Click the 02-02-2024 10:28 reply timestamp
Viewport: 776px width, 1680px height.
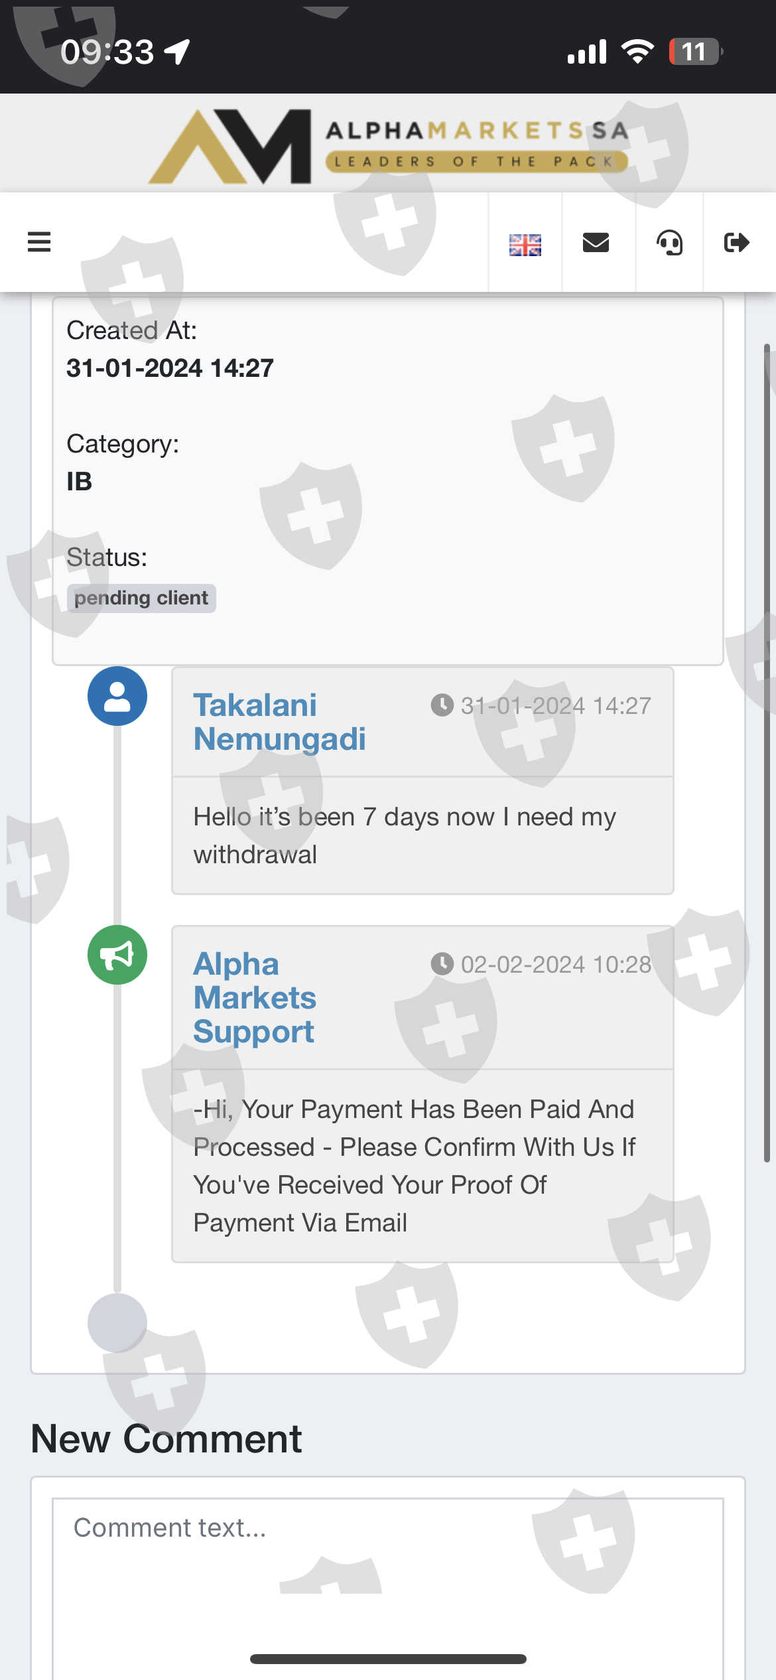pyautogui.click(x=555, y=964)
